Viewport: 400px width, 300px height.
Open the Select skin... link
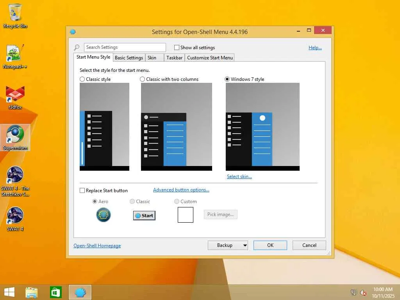click(x=239, y=177)
